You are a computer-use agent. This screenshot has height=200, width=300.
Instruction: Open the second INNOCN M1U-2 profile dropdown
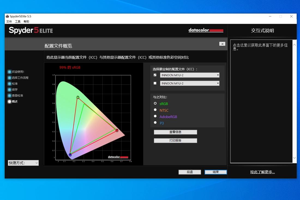[x=190, y=83]
